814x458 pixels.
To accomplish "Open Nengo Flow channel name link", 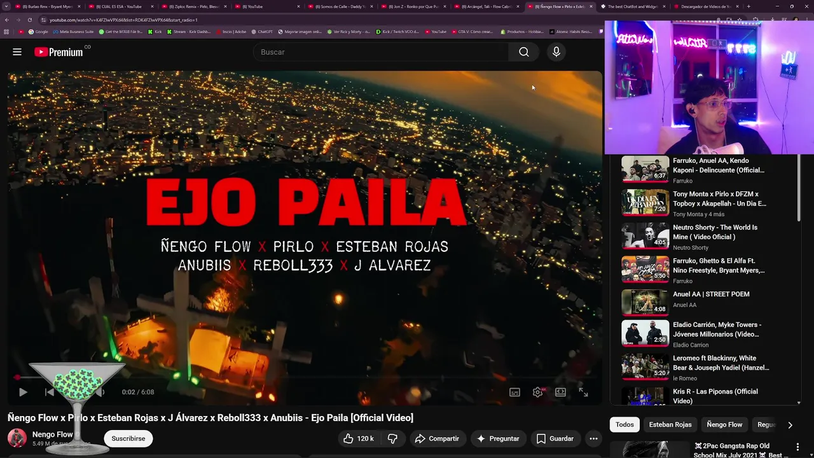I will click(53, 434).
